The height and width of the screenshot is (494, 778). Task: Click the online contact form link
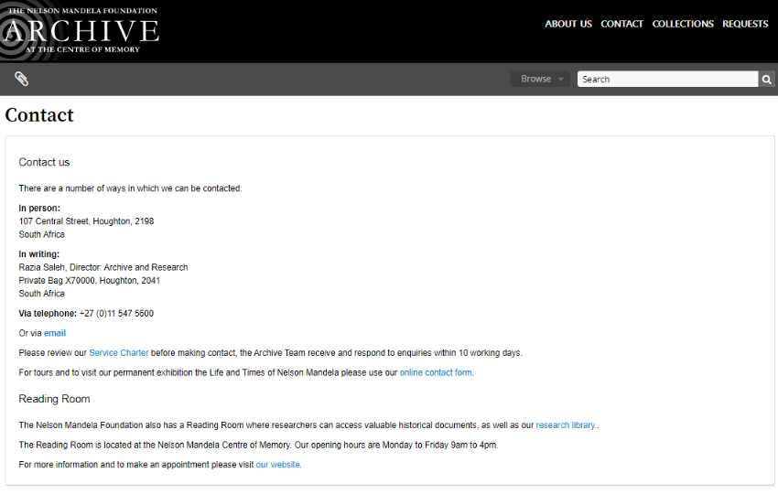[436, 372]
